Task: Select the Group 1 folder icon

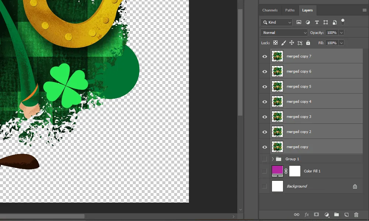Action: (x=279, y=159)
